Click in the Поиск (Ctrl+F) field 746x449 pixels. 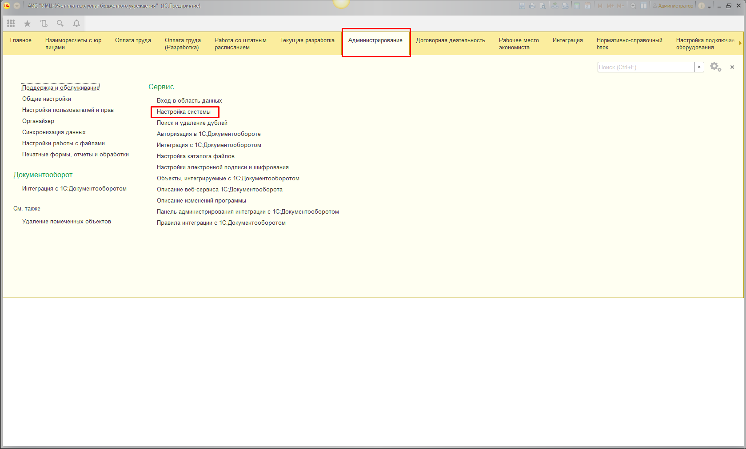pos(646,67)
